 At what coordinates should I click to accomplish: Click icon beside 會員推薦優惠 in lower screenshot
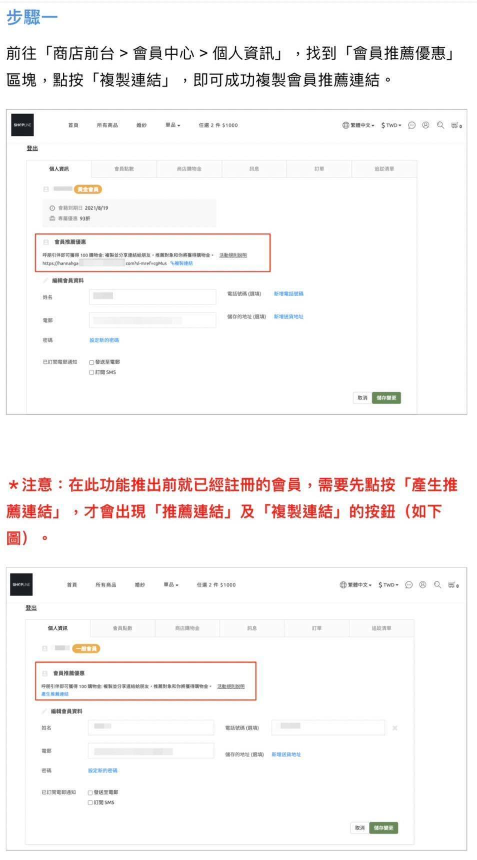[x=44, y=673]
